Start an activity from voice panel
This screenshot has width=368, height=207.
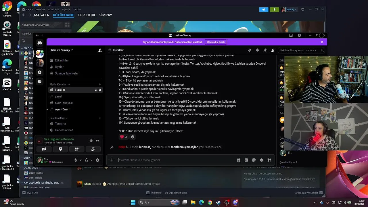tap(77, 149)
